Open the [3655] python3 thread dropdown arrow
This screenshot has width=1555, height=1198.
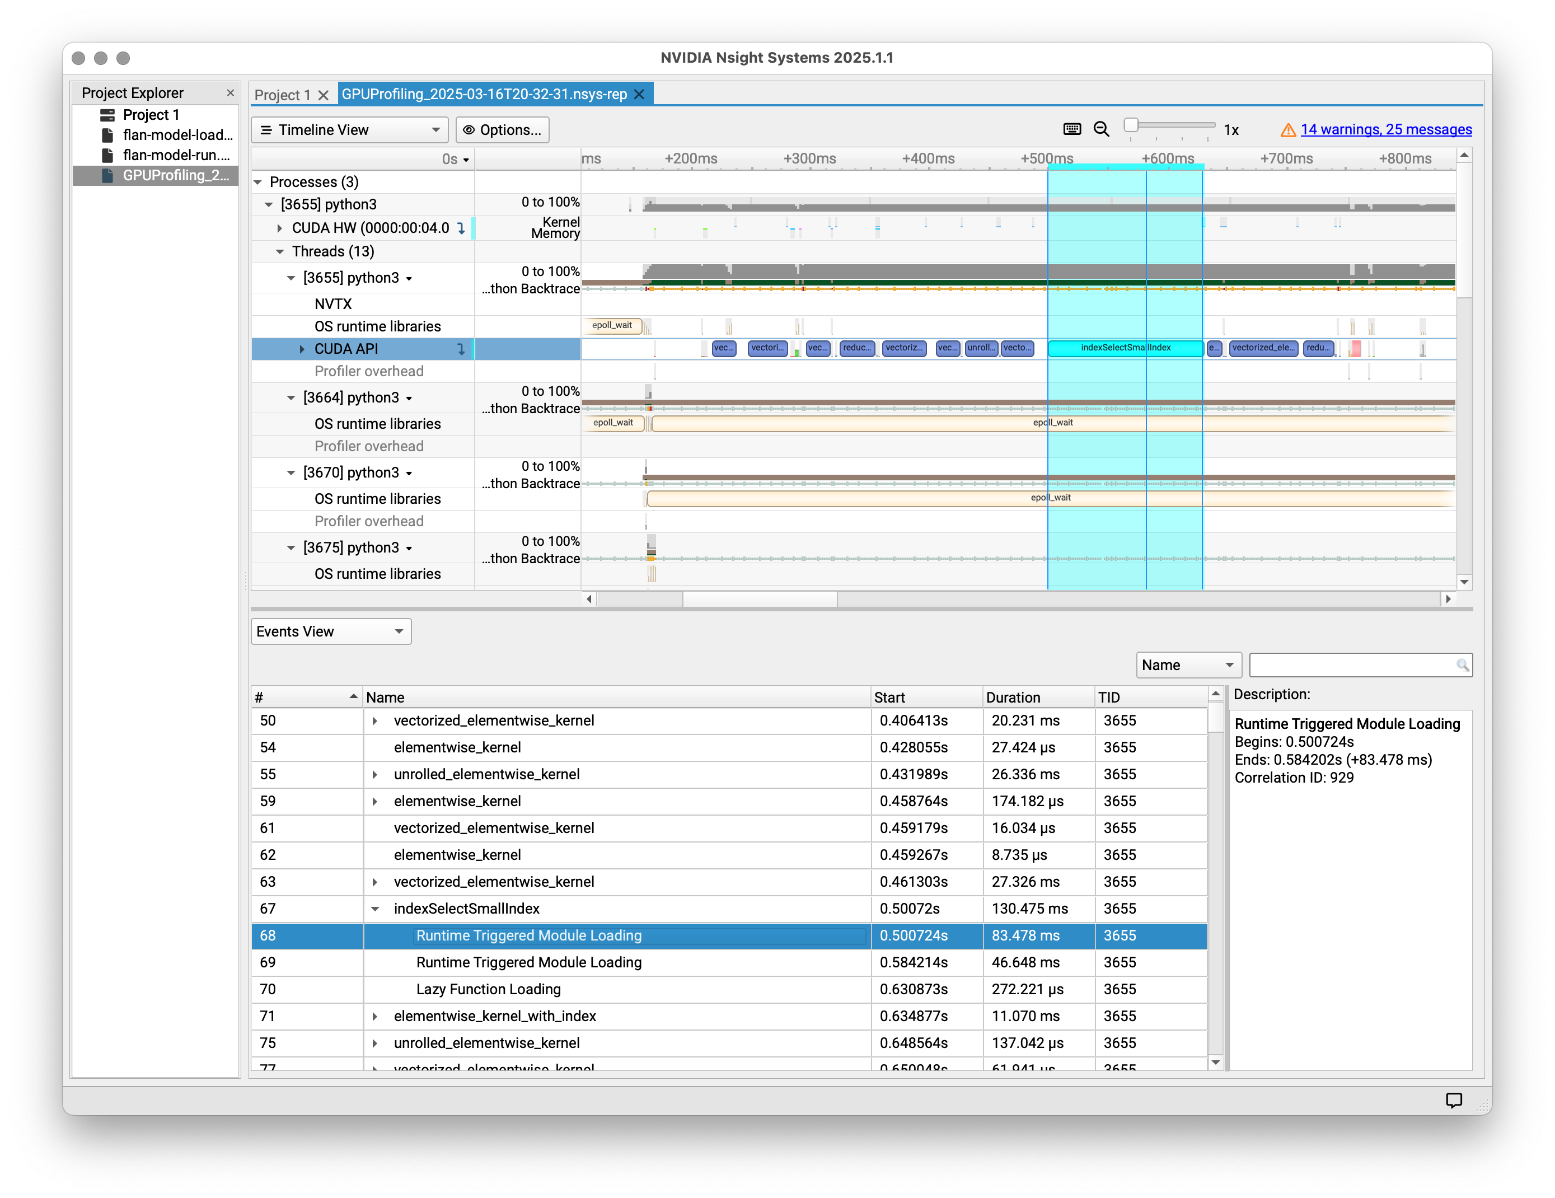[409, 279]
